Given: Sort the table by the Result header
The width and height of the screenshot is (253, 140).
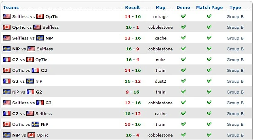Looking at the screenshot, I should [x=132, y=7].
